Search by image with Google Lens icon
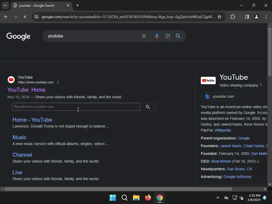 point(167,36)
